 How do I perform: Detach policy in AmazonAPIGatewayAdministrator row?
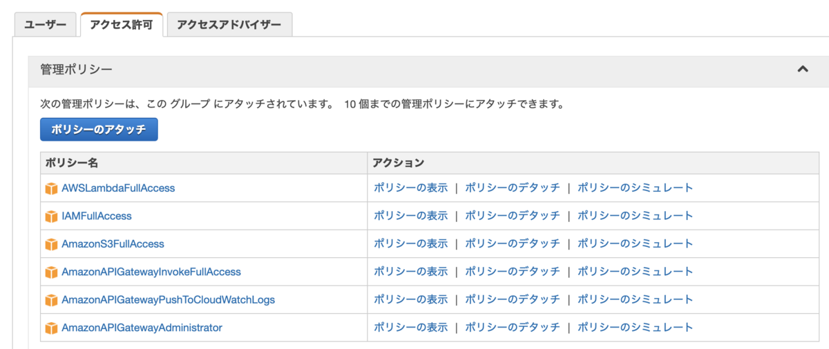tap(512, 328)
